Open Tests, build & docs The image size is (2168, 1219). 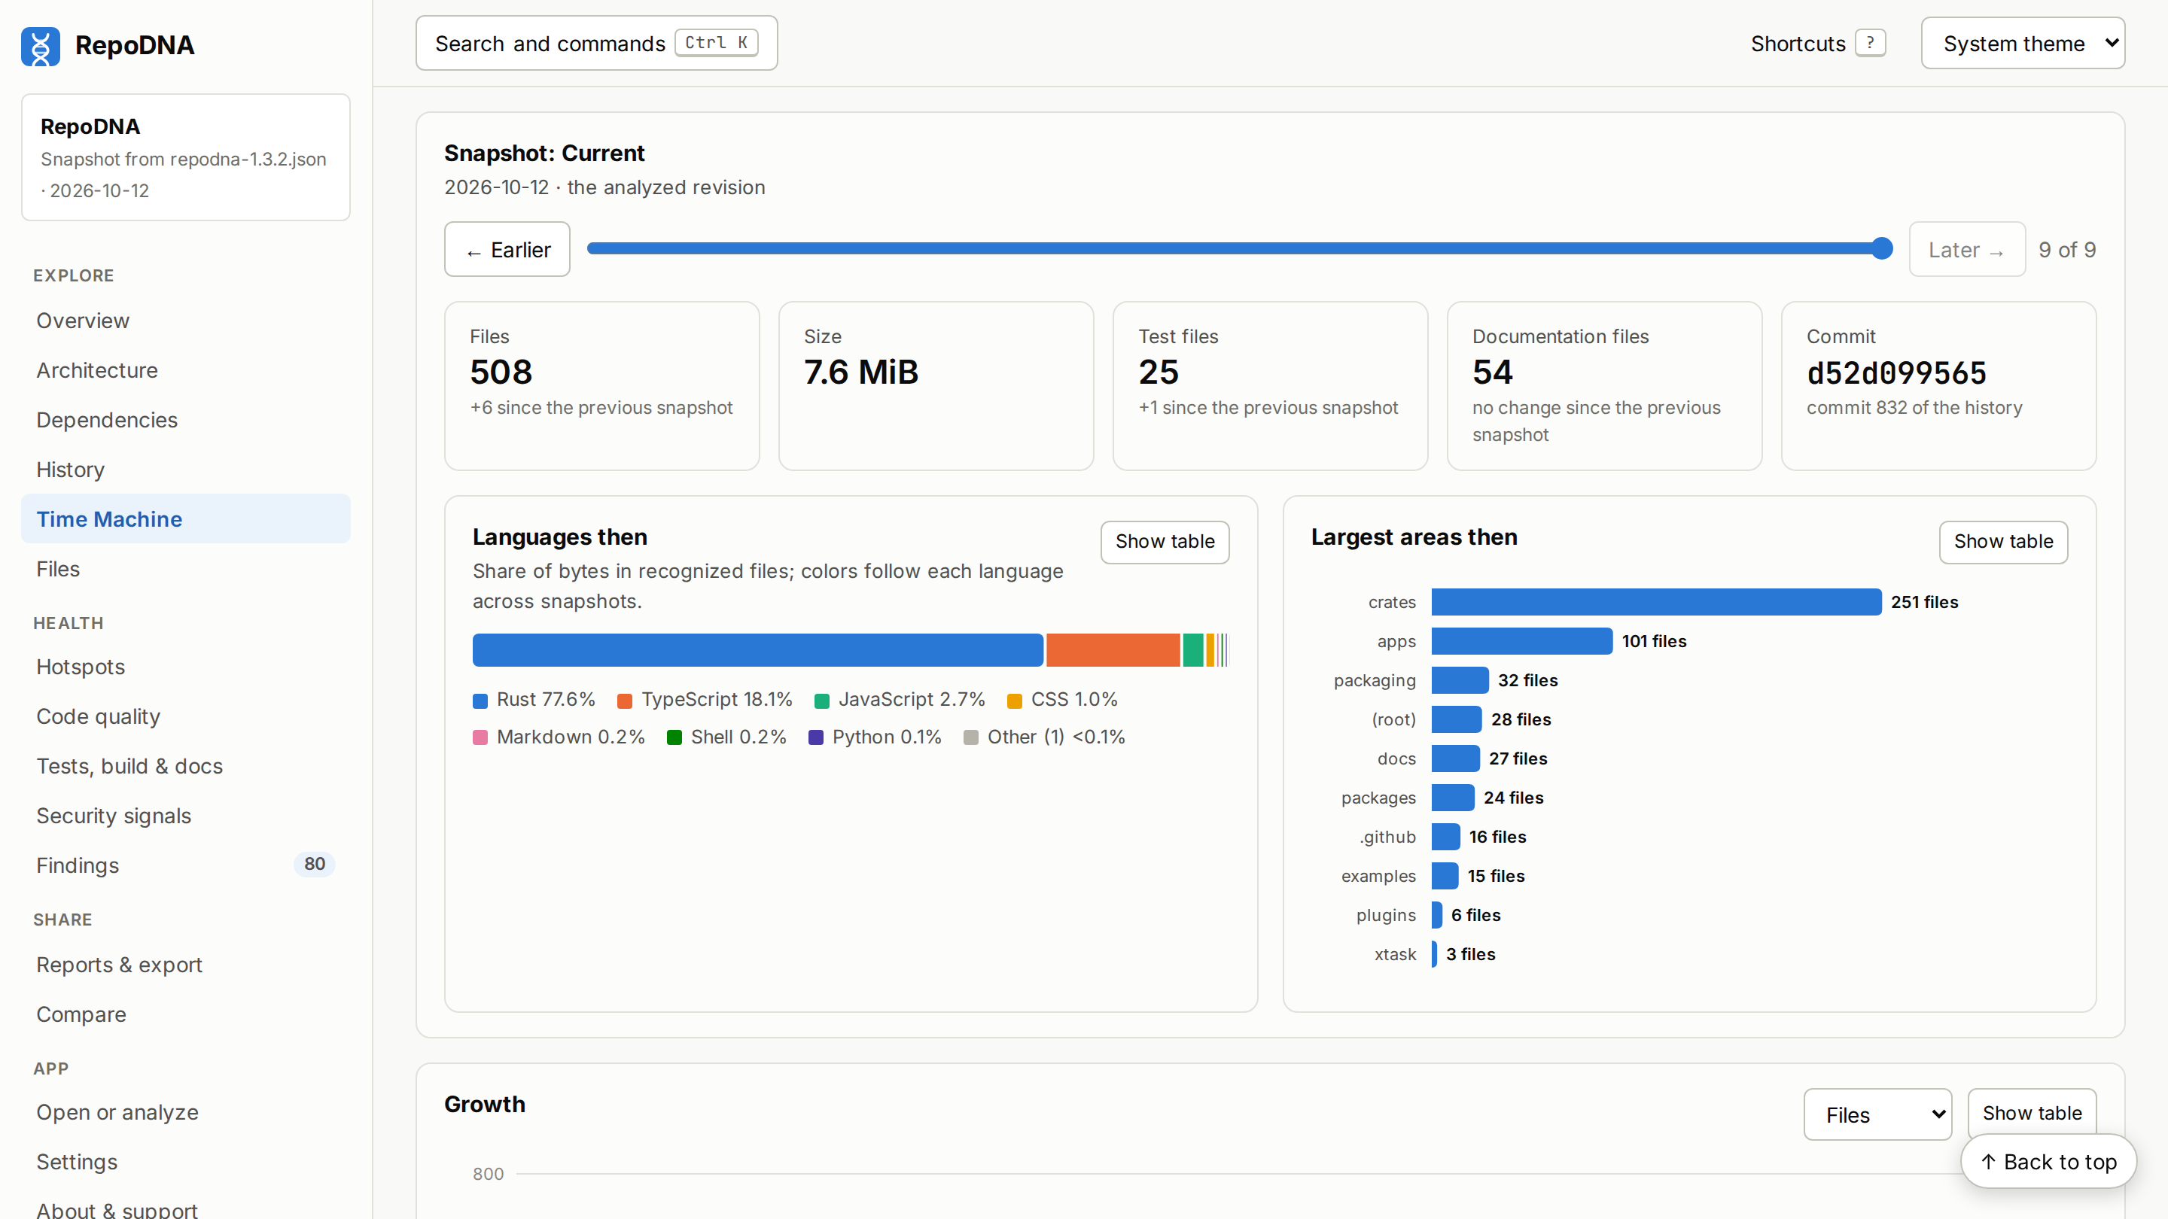185,767
